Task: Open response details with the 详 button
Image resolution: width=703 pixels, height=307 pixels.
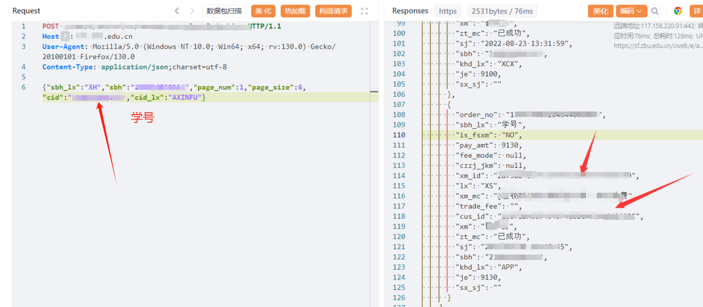Action: pyautogui.click(x=697, y=11)
